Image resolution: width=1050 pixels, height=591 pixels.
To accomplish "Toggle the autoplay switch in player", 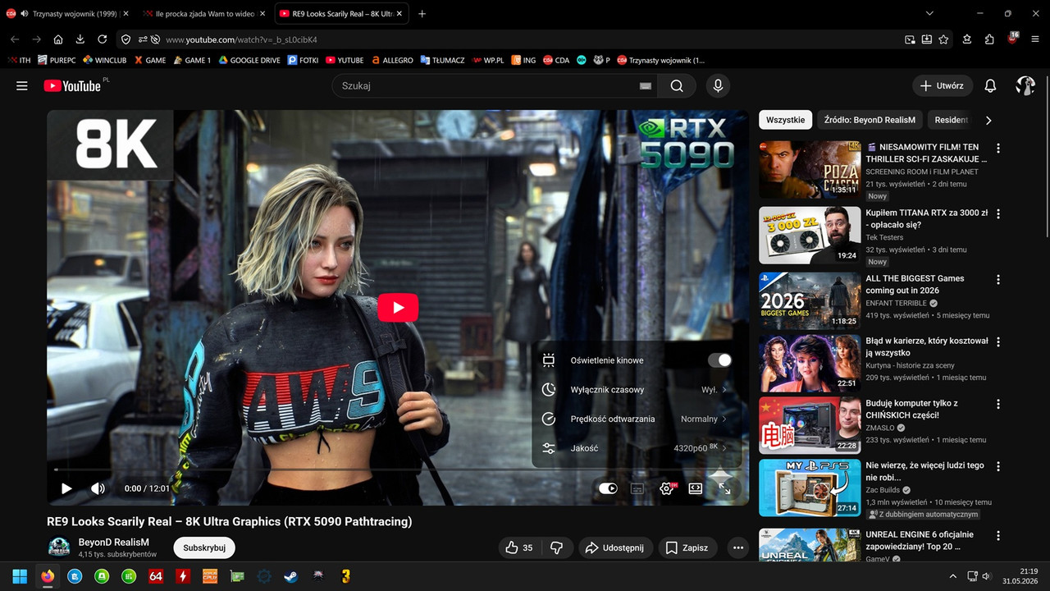I will pyautogui.click(x=608, y=488).
